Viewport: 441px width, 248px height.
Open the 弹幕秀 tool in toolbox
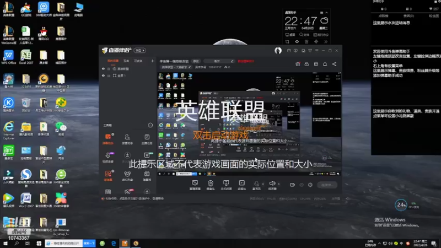(x=147, y=176)
